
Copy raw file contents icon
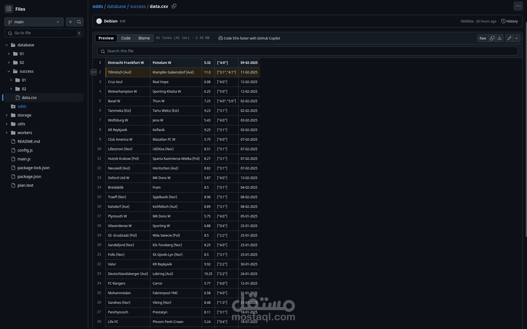(x=492, y=38)
